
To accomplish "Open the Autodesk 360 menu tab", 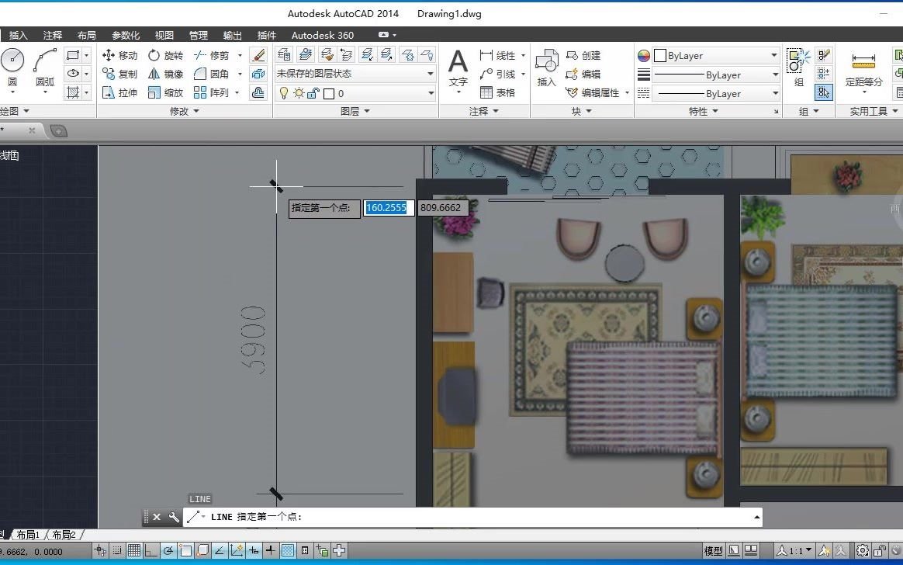I will (322, 35).
